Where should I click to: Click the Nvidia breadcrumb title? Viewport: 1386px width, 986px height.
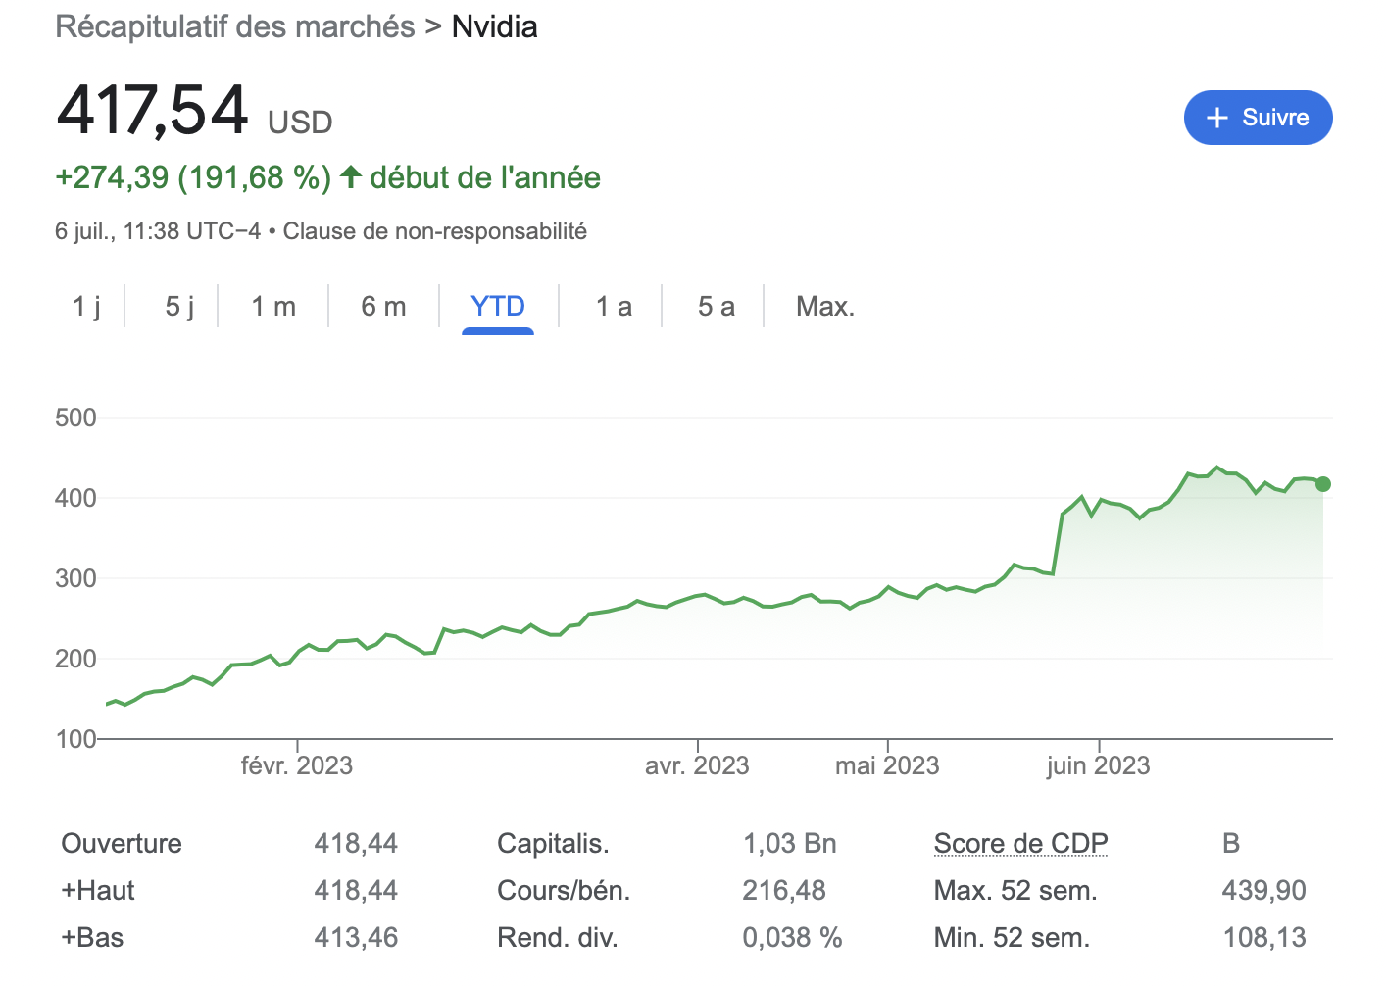pos(494,26)
